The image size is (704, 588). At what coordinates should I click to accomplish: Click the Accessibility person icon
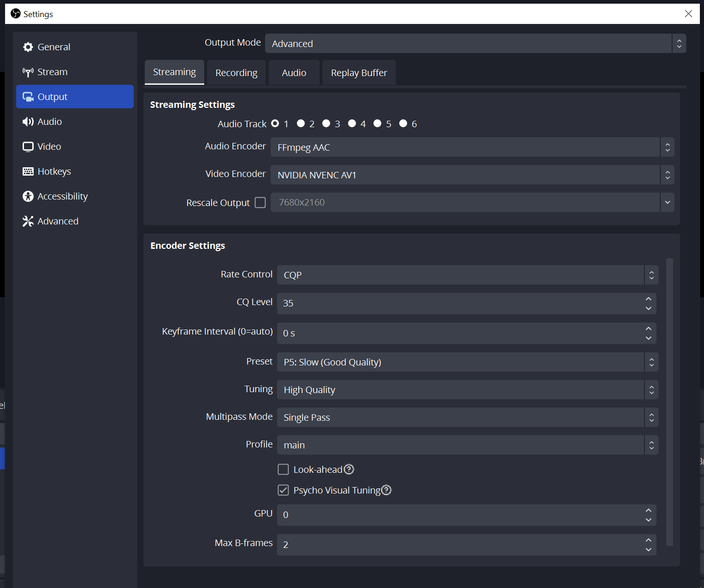click(28, 196)
